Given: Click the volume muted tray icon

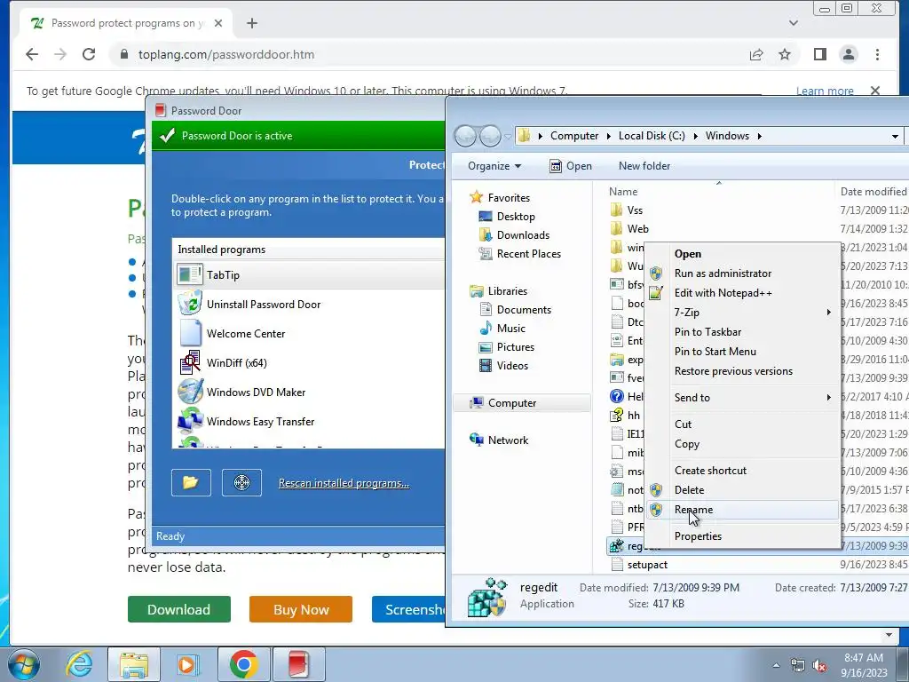Looking at the screenshot, I should [819, 665].
